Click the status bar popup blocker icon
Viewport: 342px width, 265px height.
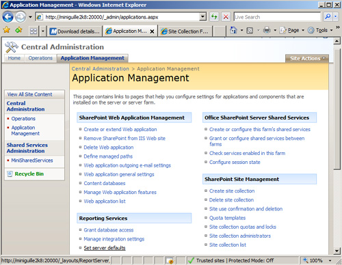pyautogui.click(x=170, y=260)
